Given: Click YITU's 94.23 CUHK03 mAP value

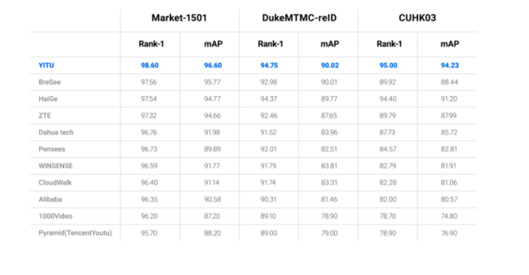Looking at the screenshot, I should pyautogui.click(x=450, y=65).
